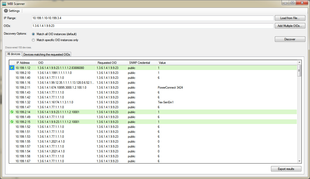Click the Settings gear icon
The height and width of the screenshot is (179, 310).
pos(6,11)
